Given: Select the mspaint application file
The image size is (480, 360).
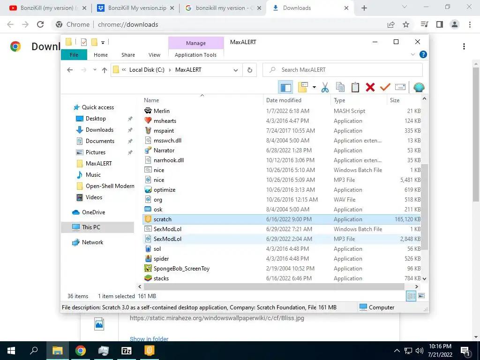Looking at the screenshot, I should pyautogui.click(x=282, y=130).
